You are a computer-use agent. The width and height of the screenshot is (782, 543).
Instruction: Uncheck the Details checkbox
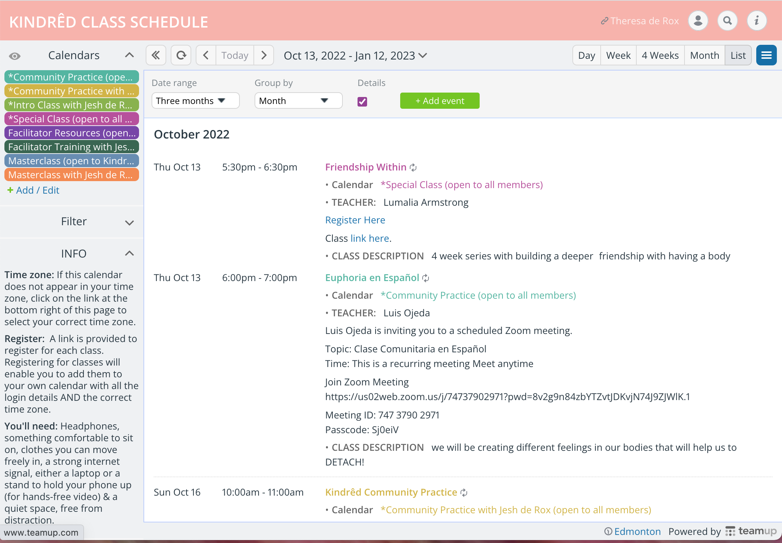tap(362, 102)
